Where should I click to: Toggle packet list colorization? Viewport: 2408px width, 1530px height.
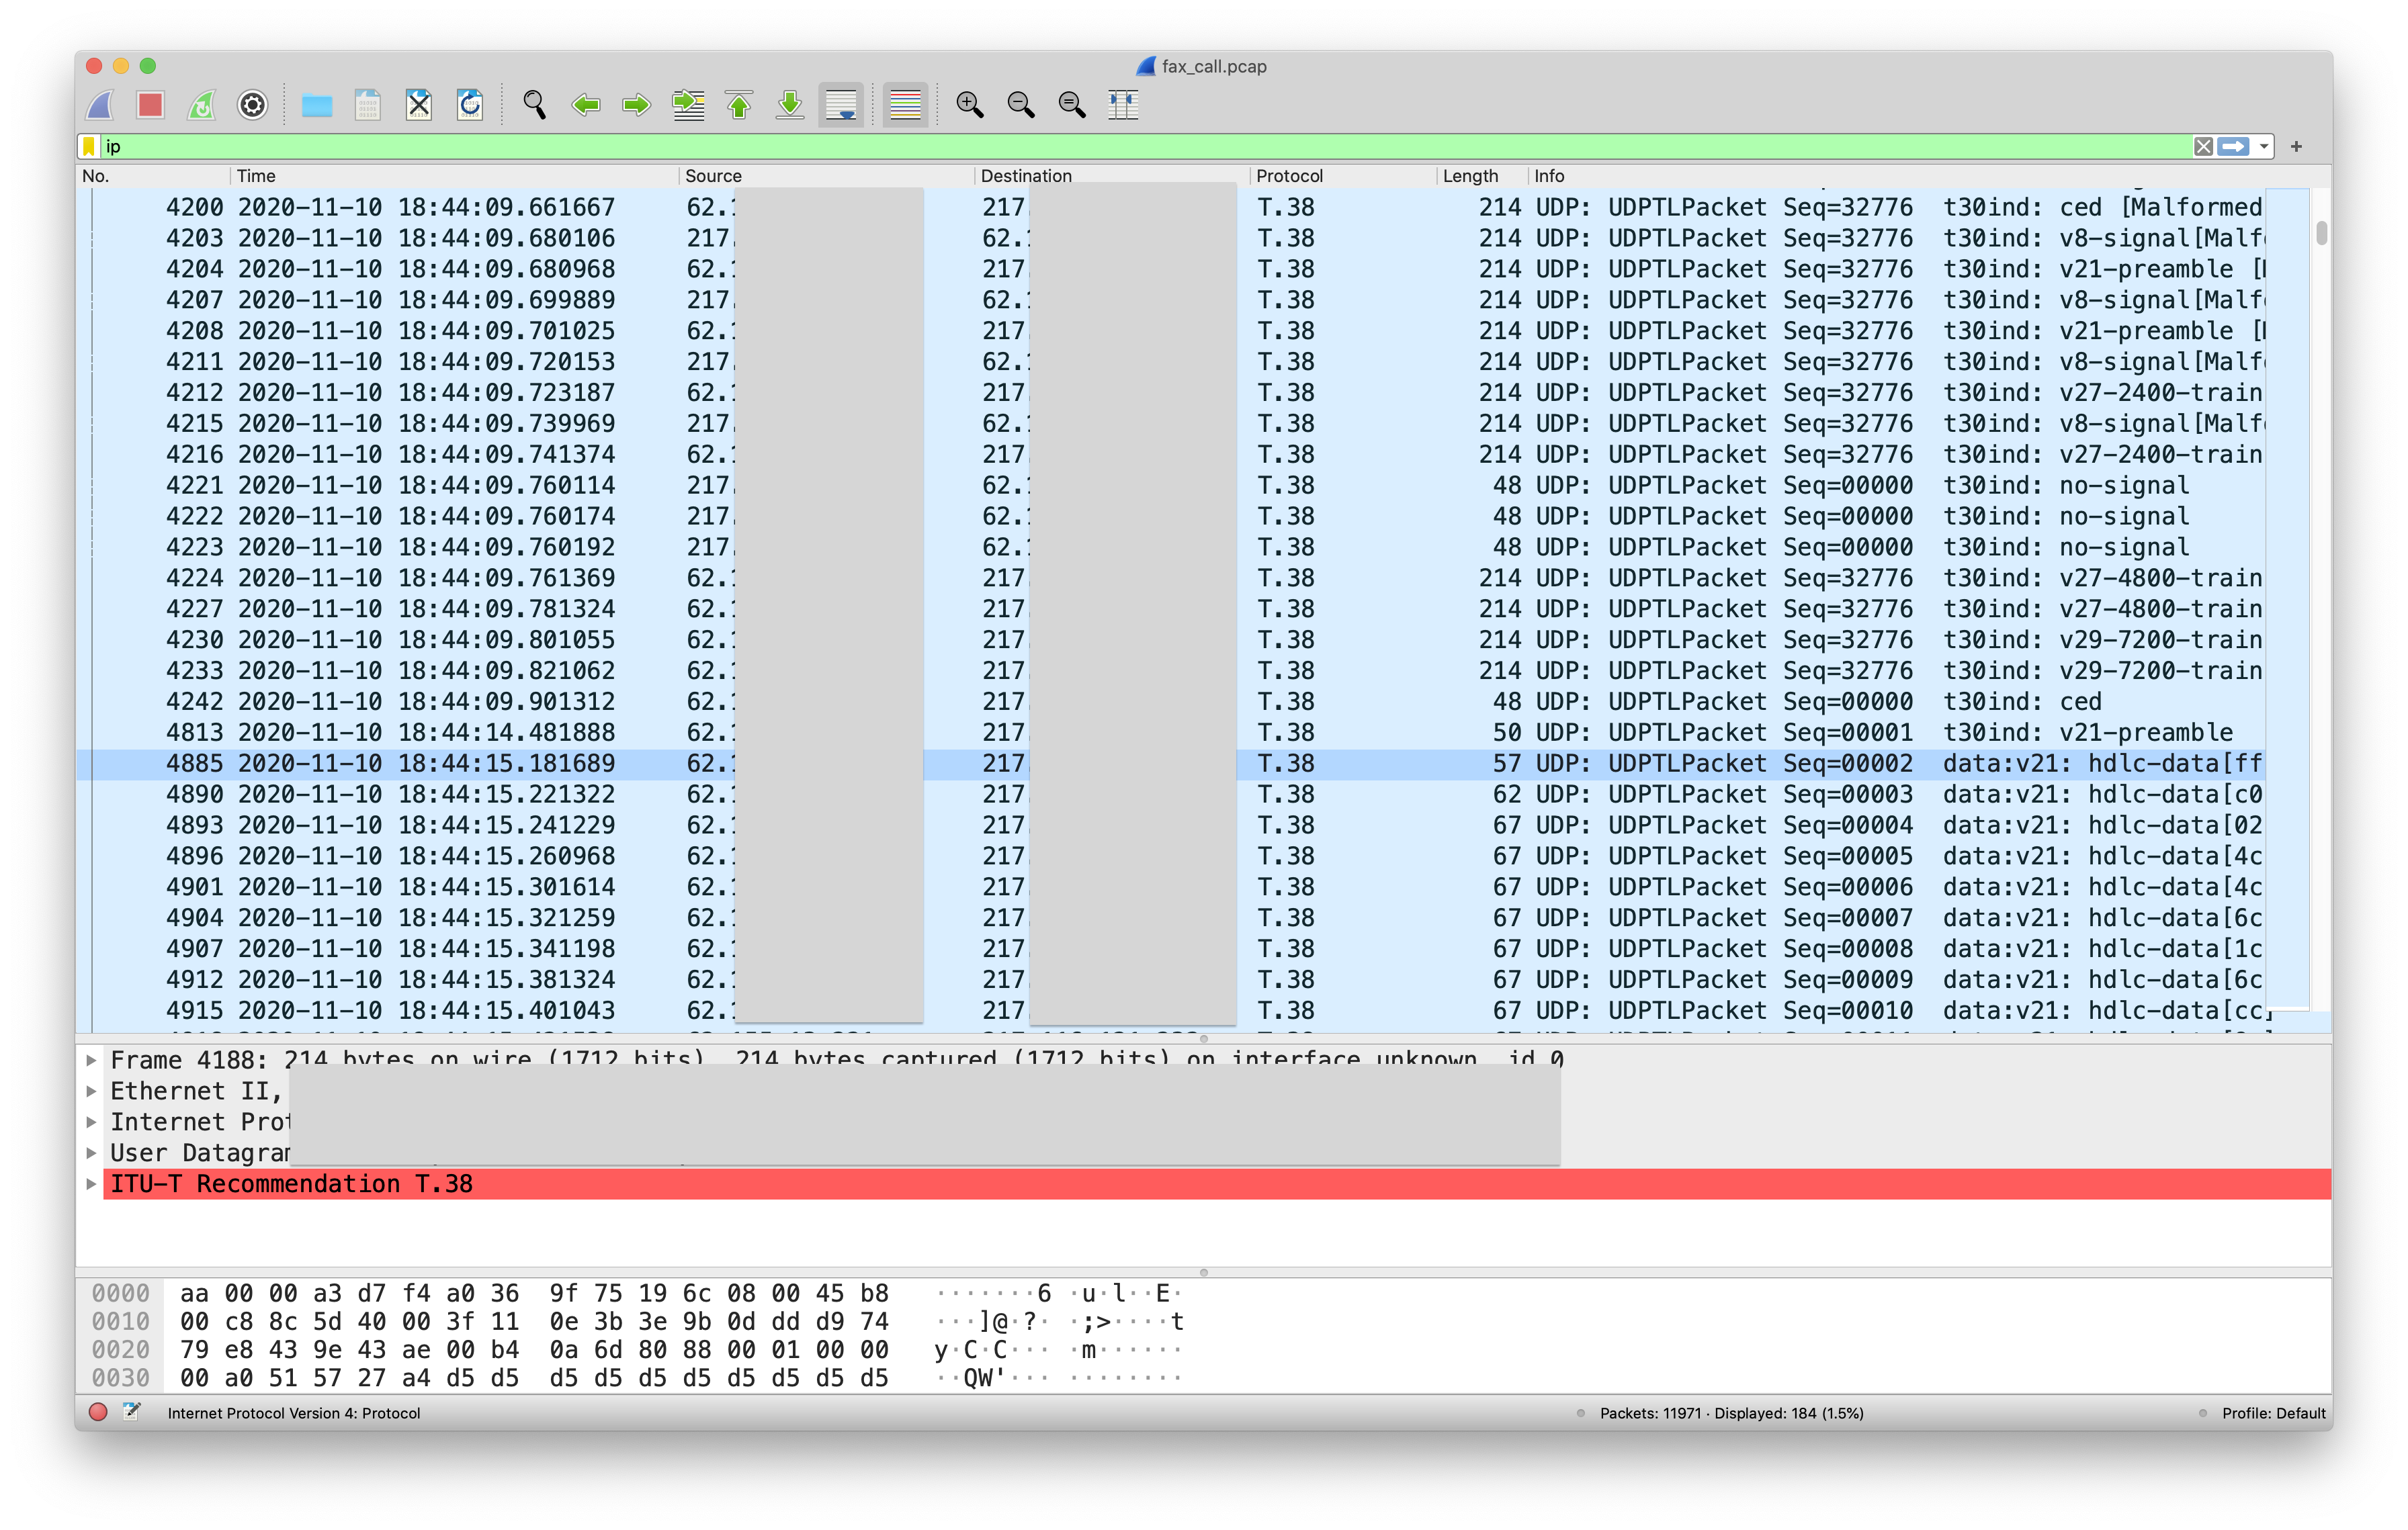[x=904, y=105]
